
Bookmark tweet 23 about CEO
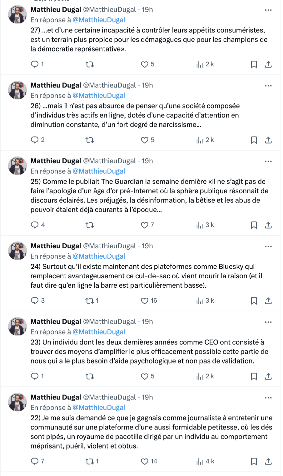pos(254,376)
